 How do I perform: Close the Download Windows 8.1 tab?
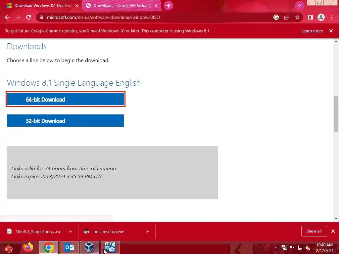click(77, 6)
